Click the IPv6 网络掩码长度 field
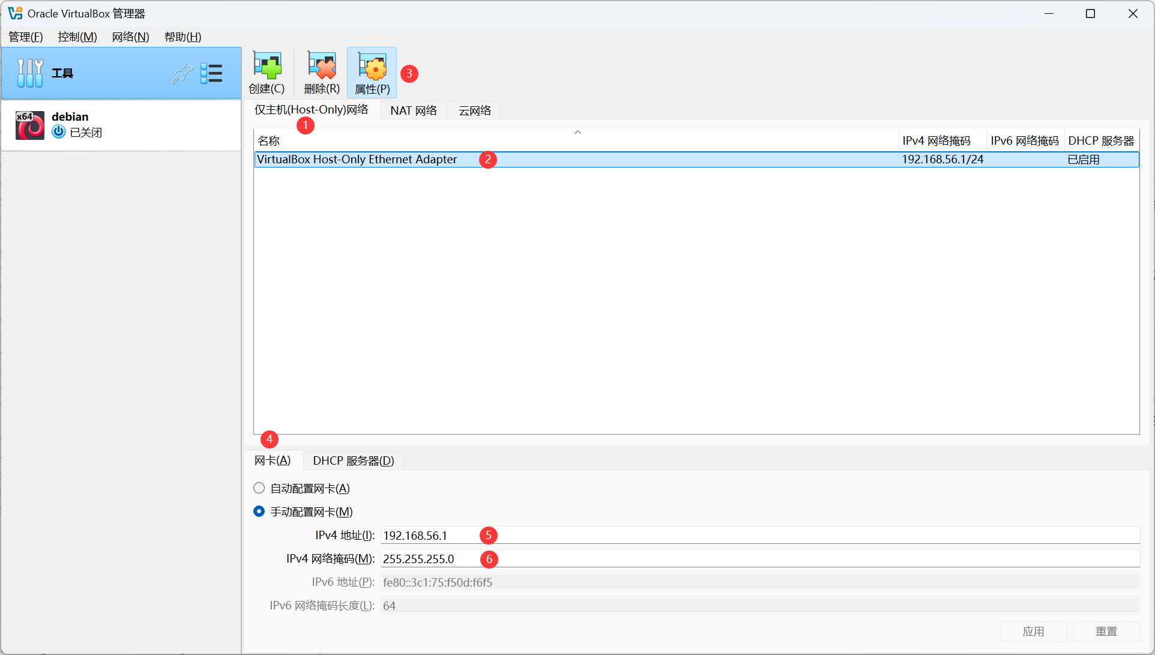The height and width of the screenshot is (655, 1155). tap(760, 605)
